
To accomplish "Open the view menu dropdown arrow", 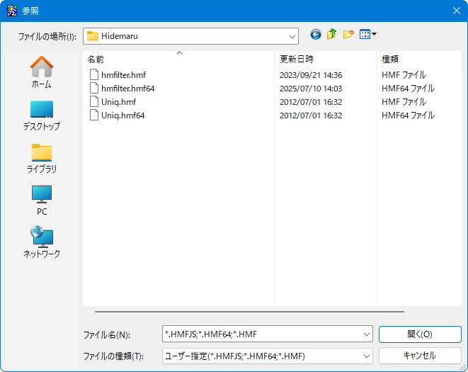I will [x=374, y=34].
